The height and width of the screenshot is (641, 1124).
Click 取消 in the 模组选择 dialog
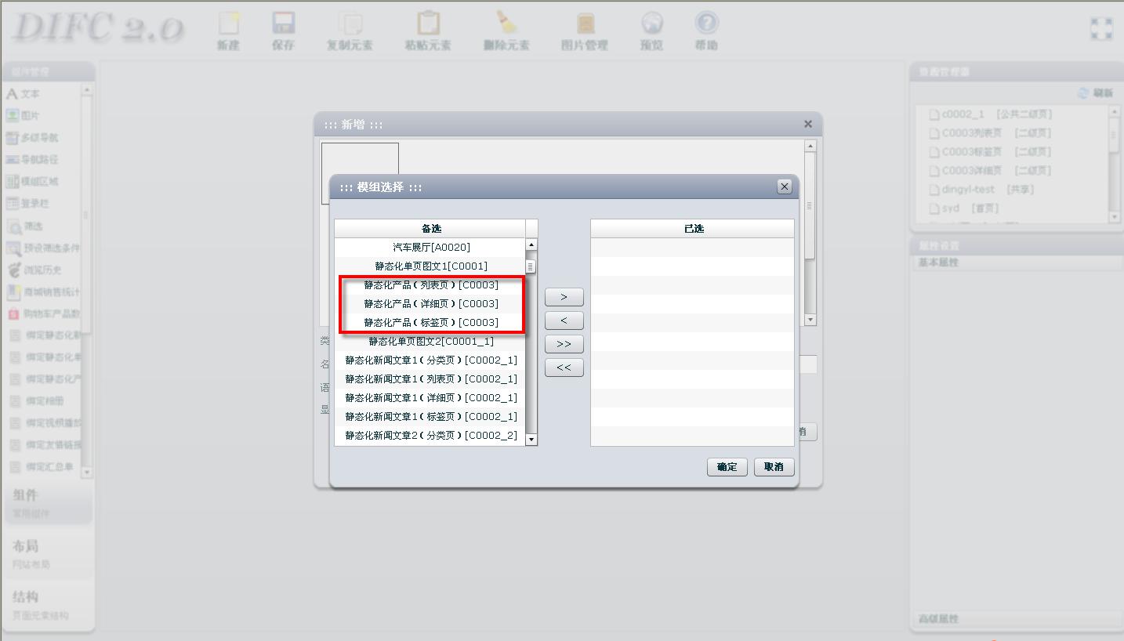[x=774, y=467]
